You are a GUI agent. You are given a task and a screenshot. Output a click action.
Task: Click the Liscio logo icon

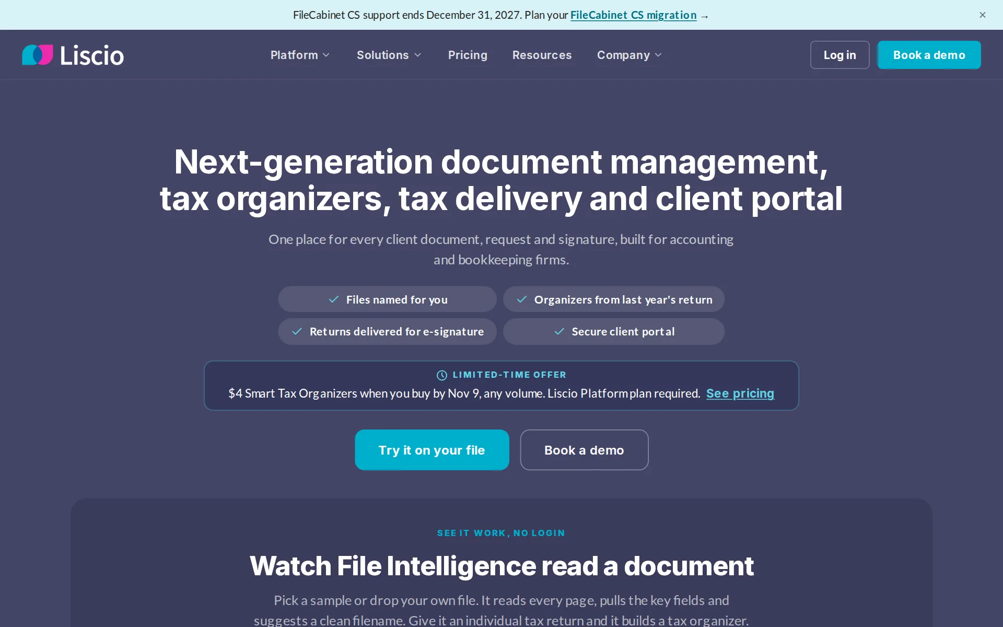[x=38, y=55]
